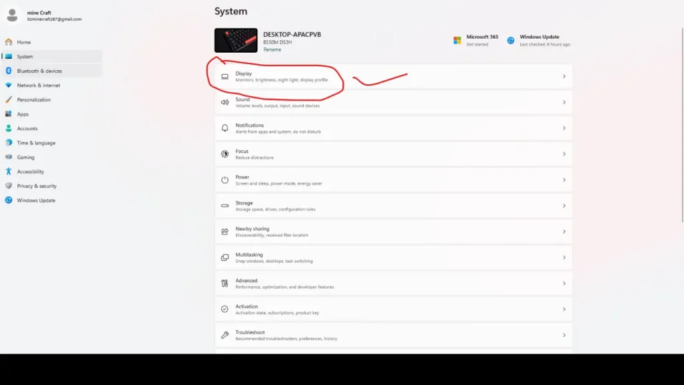This screenshot has height=385, width=684.
Task: Click the Focus settings icon
Action: click(x=225, y=153)
